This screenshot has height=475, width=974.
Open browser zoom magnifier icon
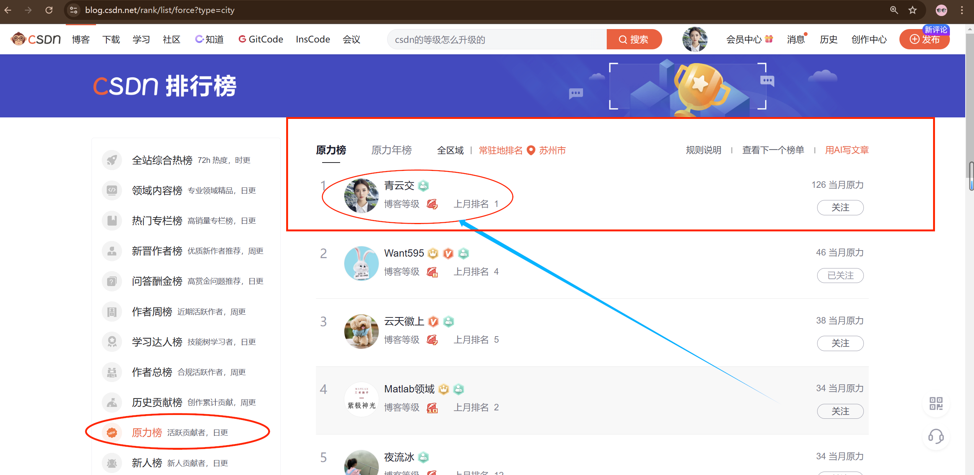click(x=894, y=10)
